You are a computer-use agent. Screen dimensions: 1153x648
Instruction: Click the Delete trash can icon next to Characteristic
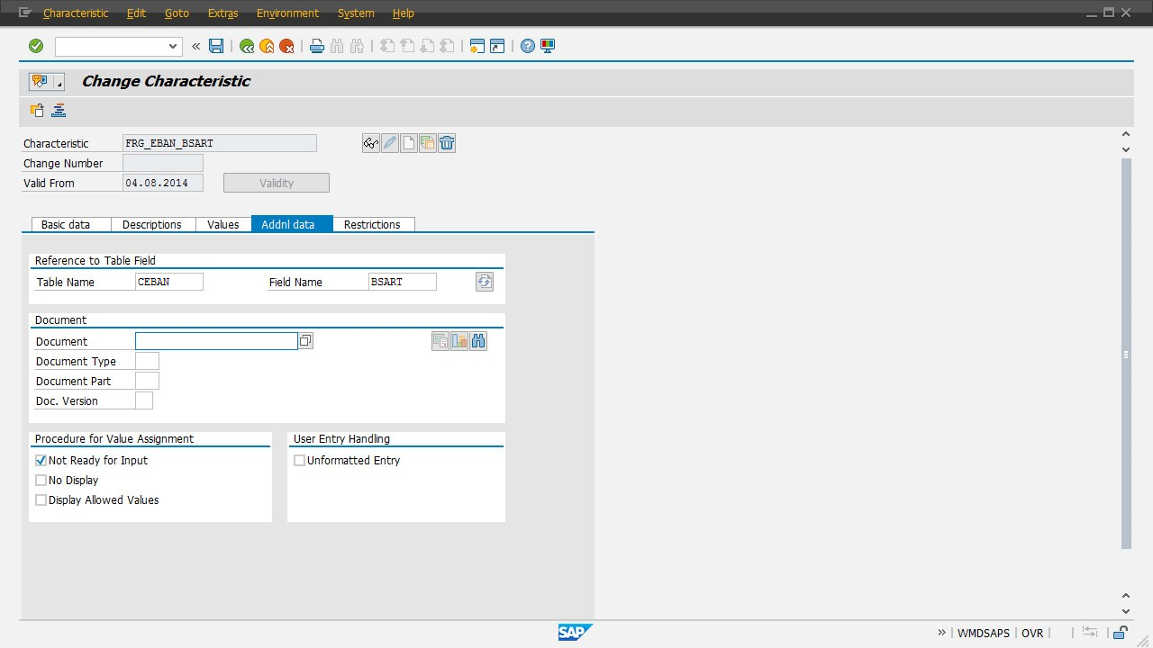coord(447,143)
